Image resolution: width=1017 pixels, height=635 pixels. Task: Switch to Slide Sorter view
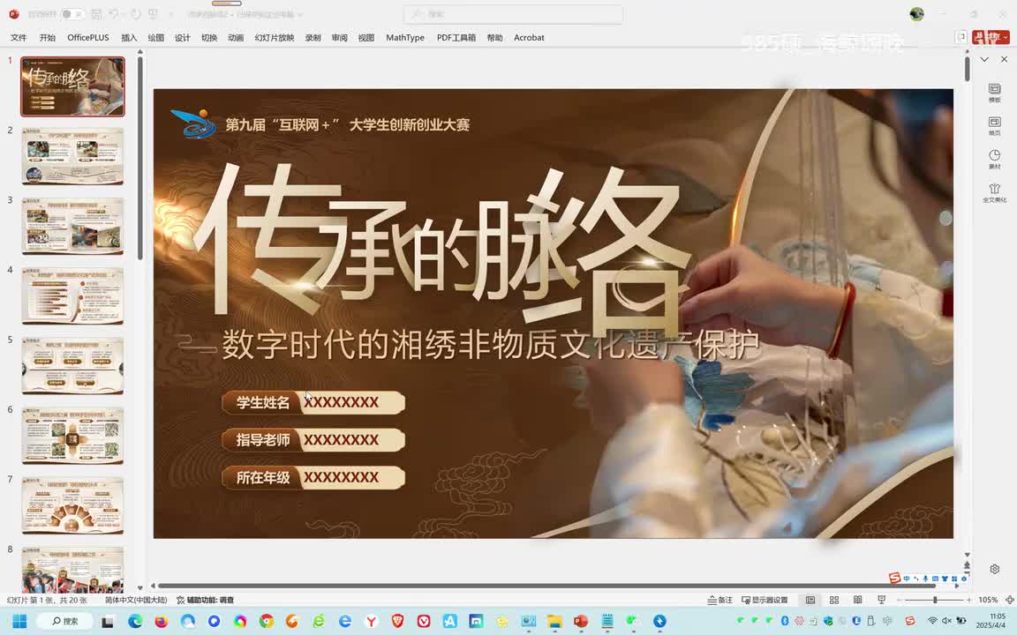click(x=834, y=600)
